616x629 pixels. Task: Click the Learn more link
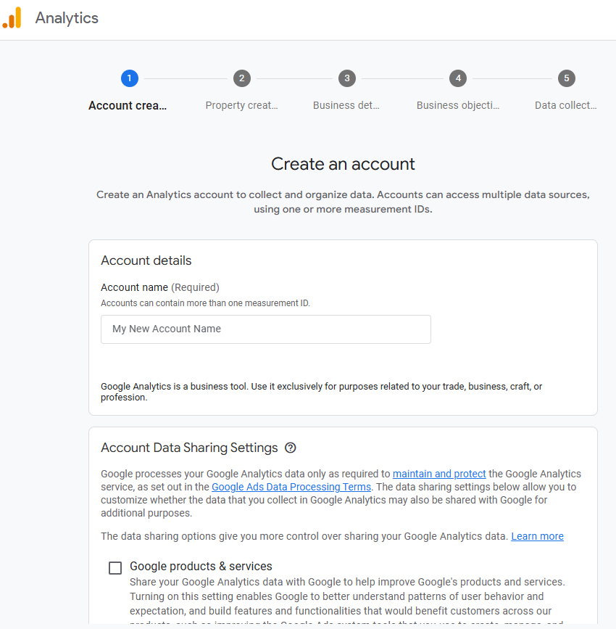coord(537,536)
